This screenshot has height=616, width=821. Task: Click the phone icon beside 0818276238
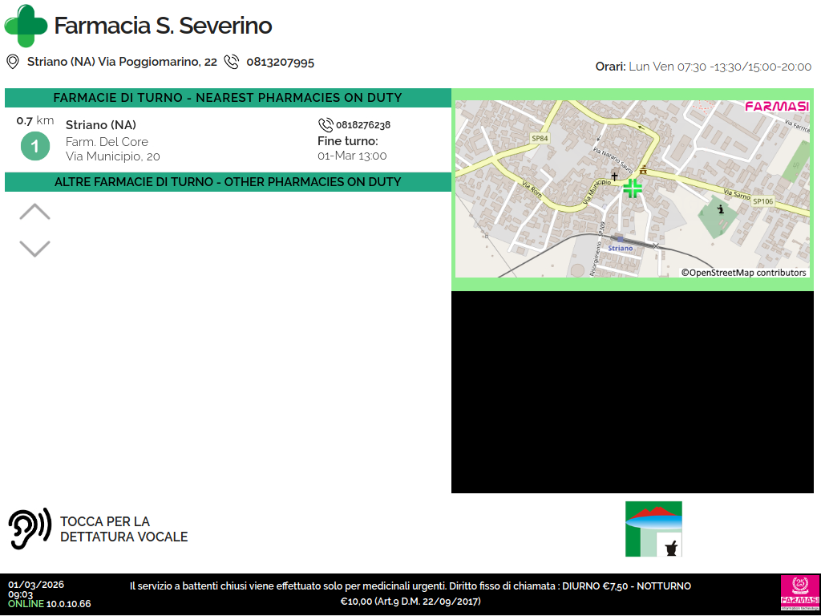326,125
